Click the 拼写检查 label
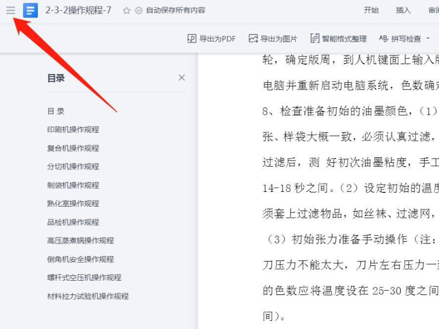 406,38
